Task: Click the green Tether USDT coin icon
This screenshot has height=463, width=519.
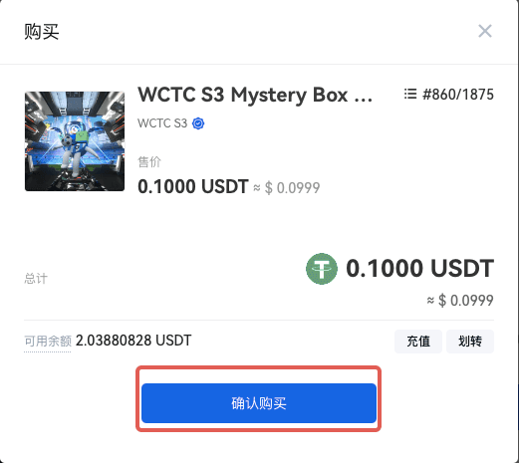Action: (322, 269)
